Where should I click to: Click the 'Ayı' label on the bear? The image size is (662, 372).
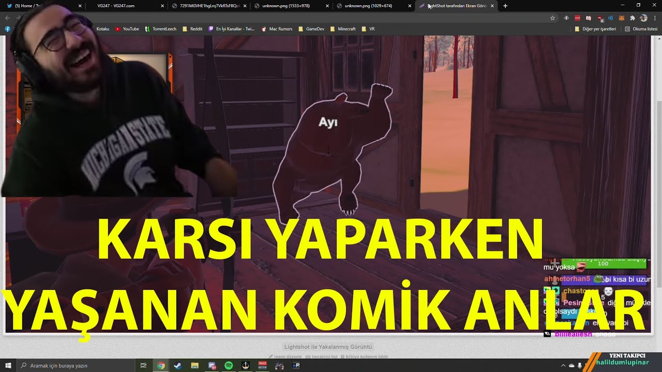pos(328,122)
